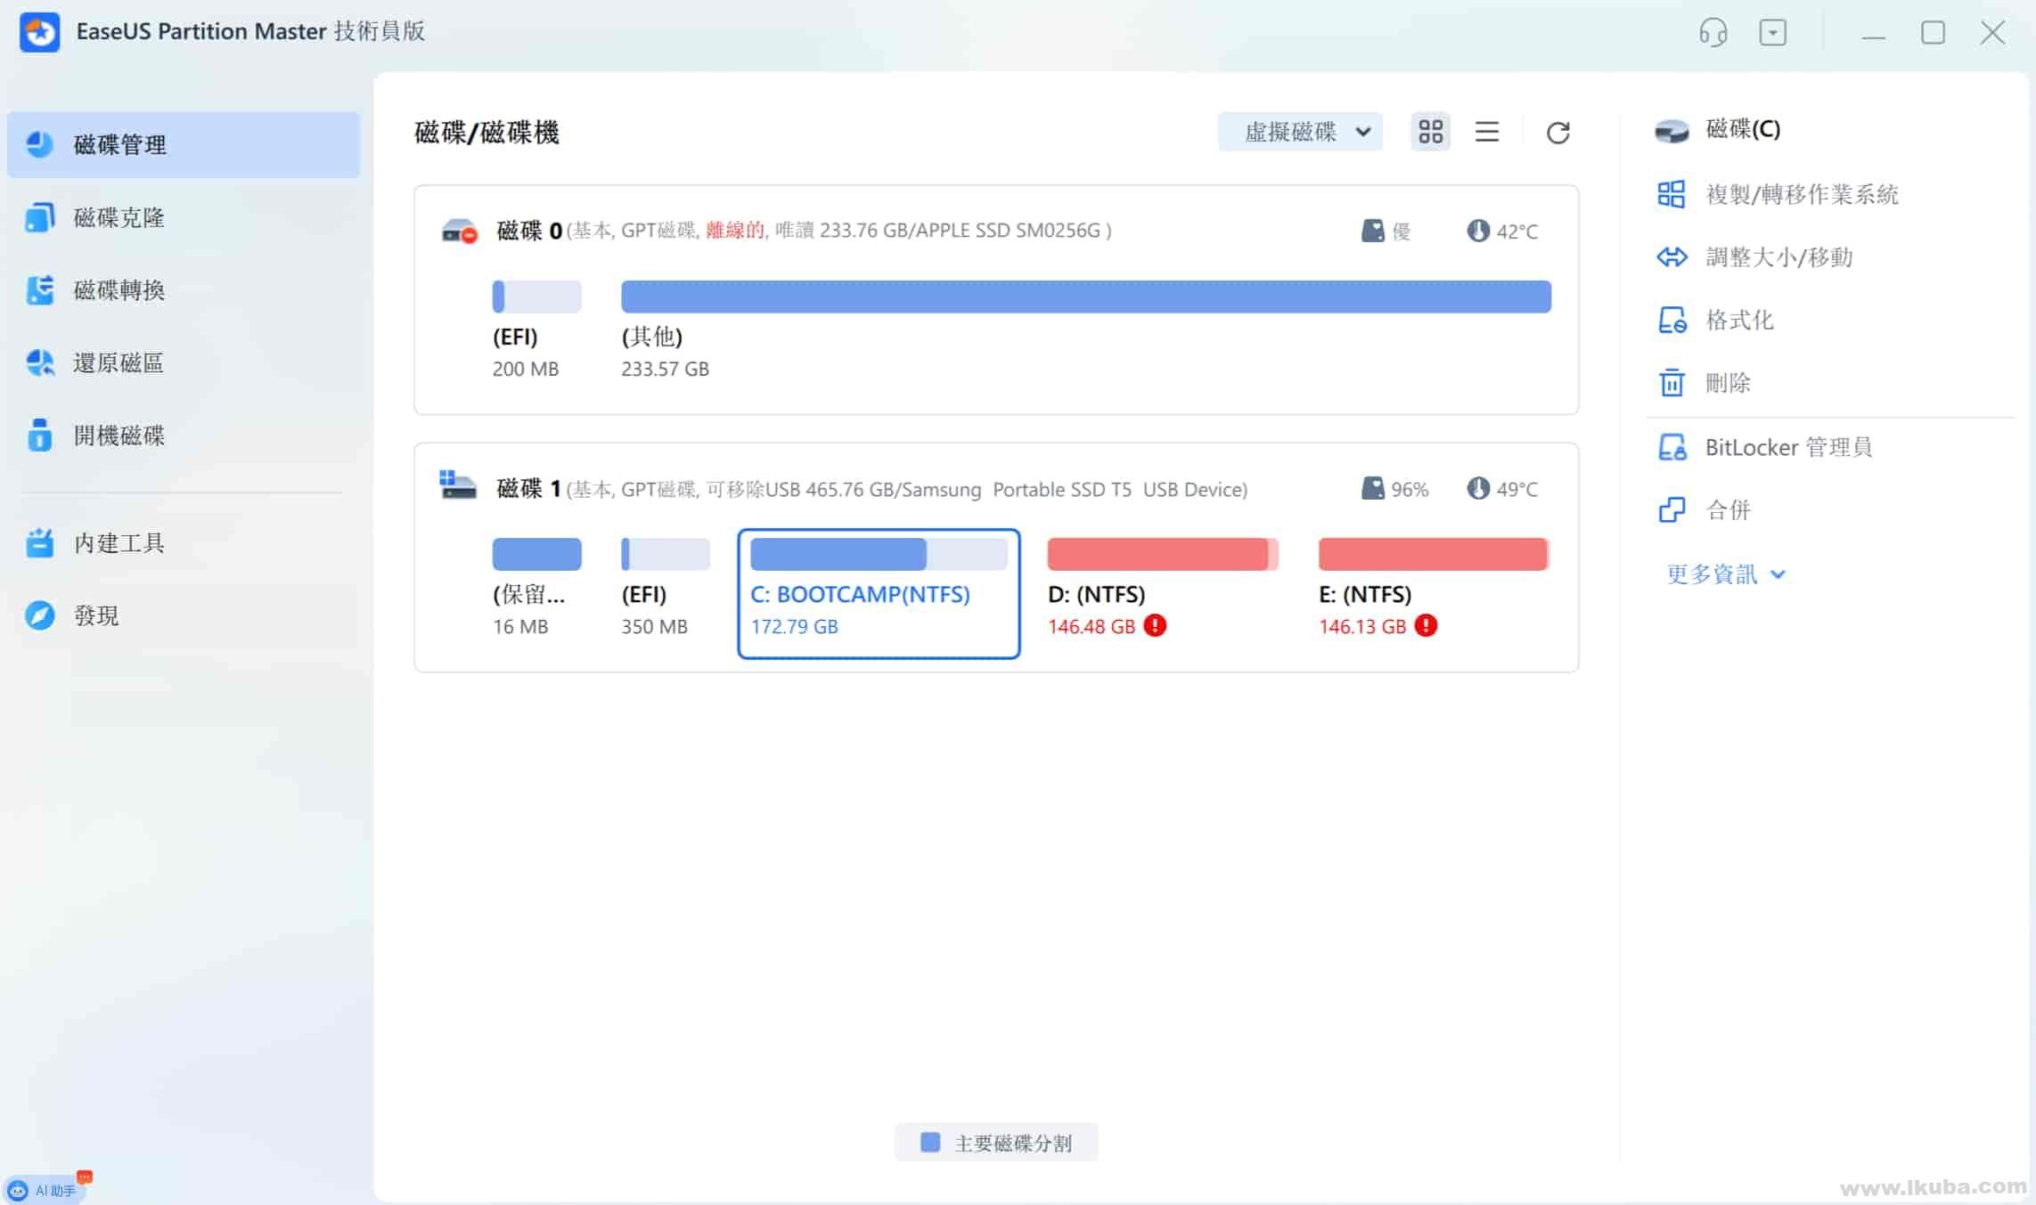Select the 磁碟管理 sidebar tab
The height and width of the screenshot is (1205, 2036).
coord(119,143)
